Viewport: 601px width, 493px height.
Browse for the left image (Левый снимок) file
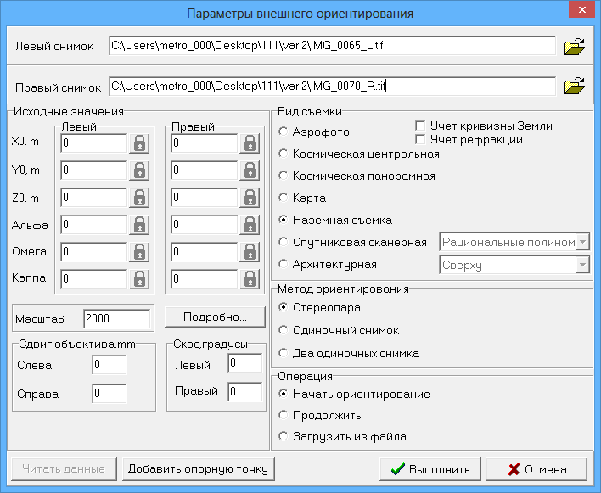coord(574,47)
